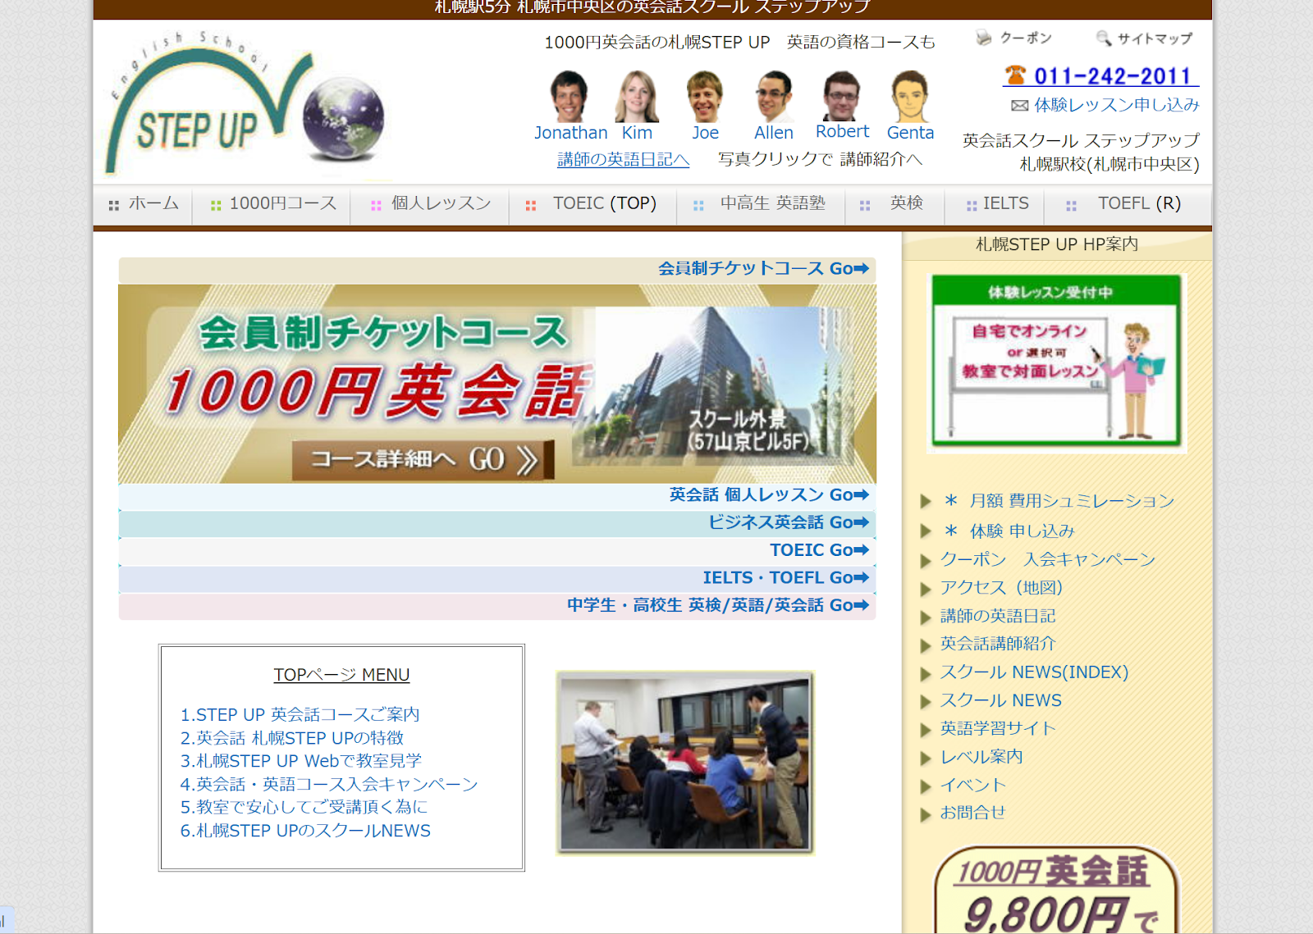Click コース詳細へ GO button on banner
Screen dimensions: 1313x934
pyautogui.click(x=423, y=459)
